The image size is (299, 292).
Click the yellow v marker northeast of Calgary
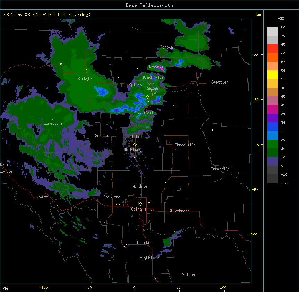[149, 203]
